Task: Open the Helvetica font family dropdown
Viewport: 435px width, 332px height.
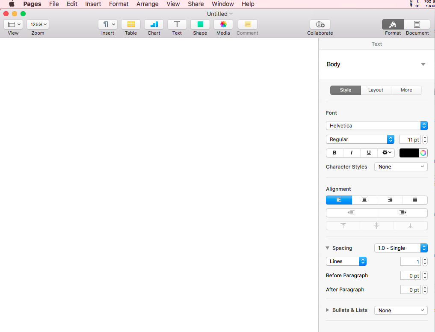Action: point(376,125)
